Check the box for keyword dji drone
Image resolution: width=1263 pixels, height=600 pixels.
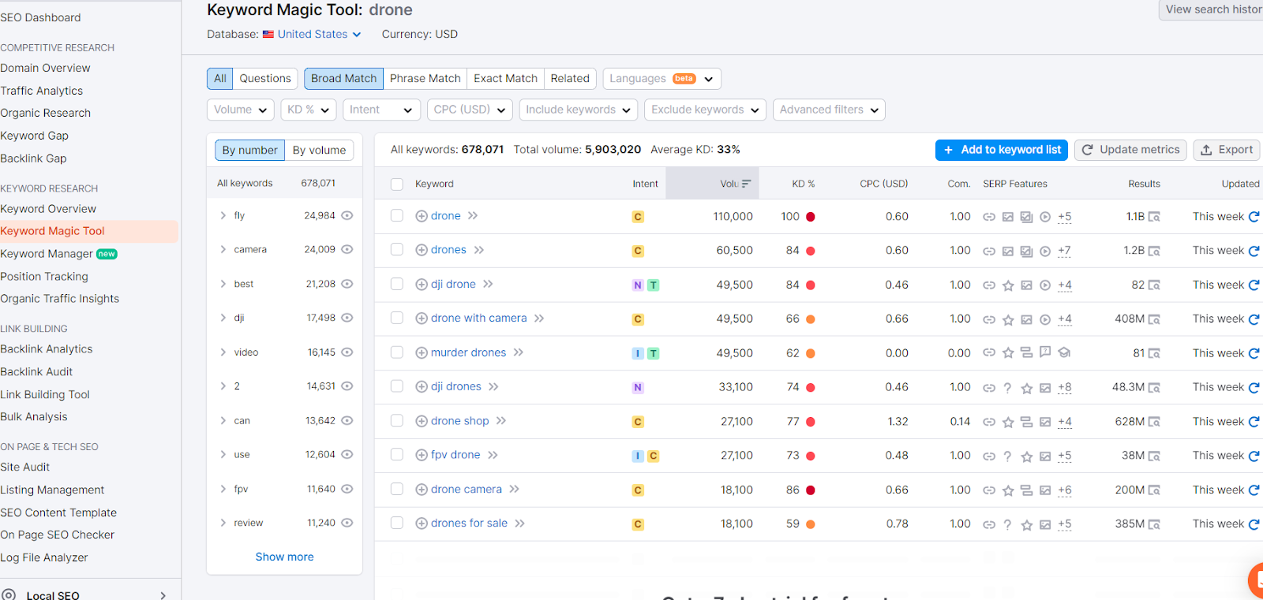click(397, 284)
